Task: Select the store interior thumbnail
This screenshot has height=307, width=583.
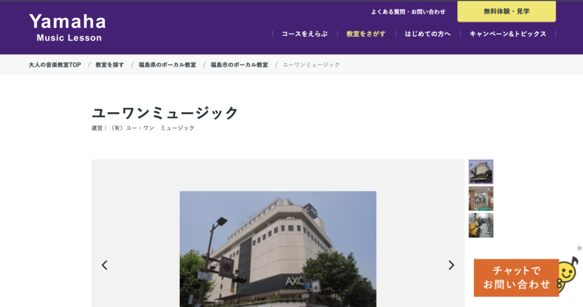Action: (x=481, y=199)
